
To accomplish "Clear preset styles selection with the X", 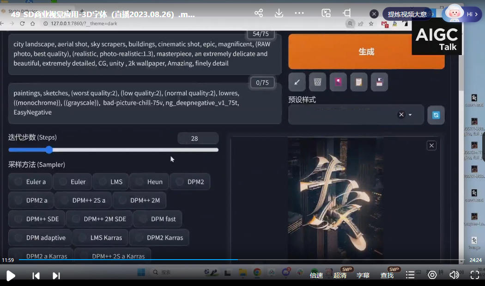I will (401, 114).
